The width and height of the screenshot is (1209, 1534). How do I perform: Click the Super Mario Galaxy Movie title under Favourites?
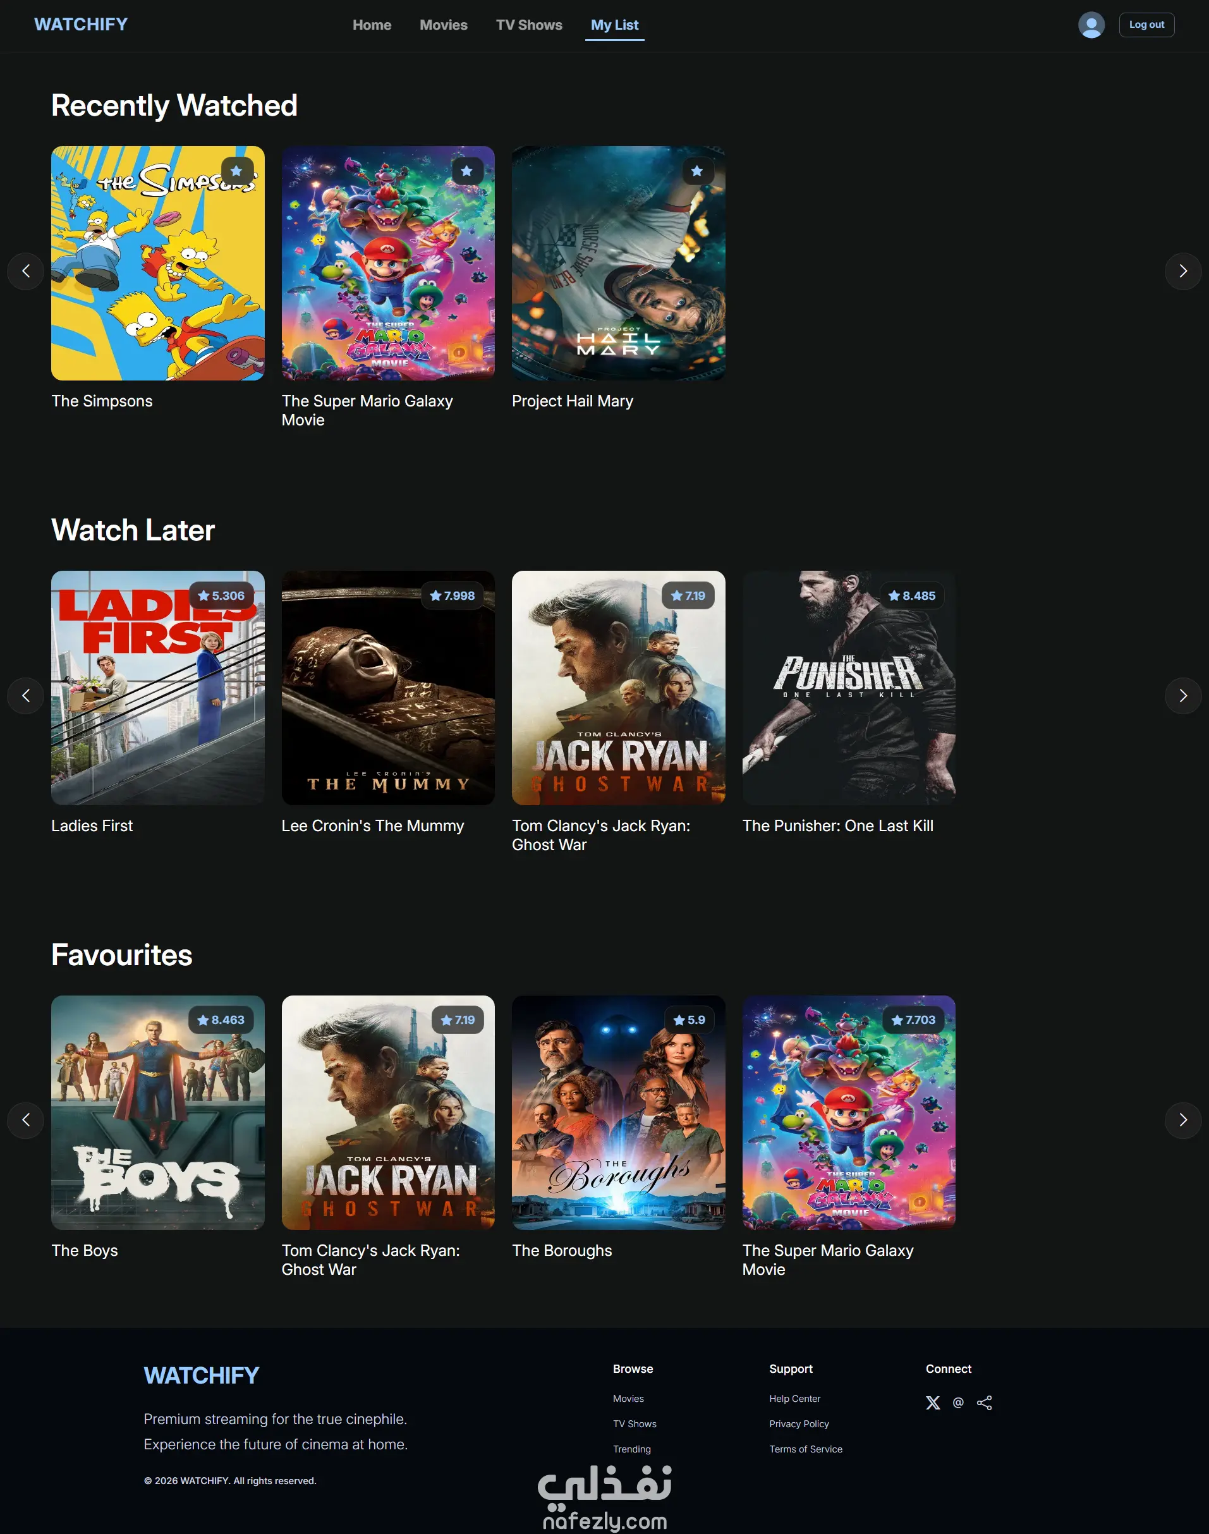828,1260
